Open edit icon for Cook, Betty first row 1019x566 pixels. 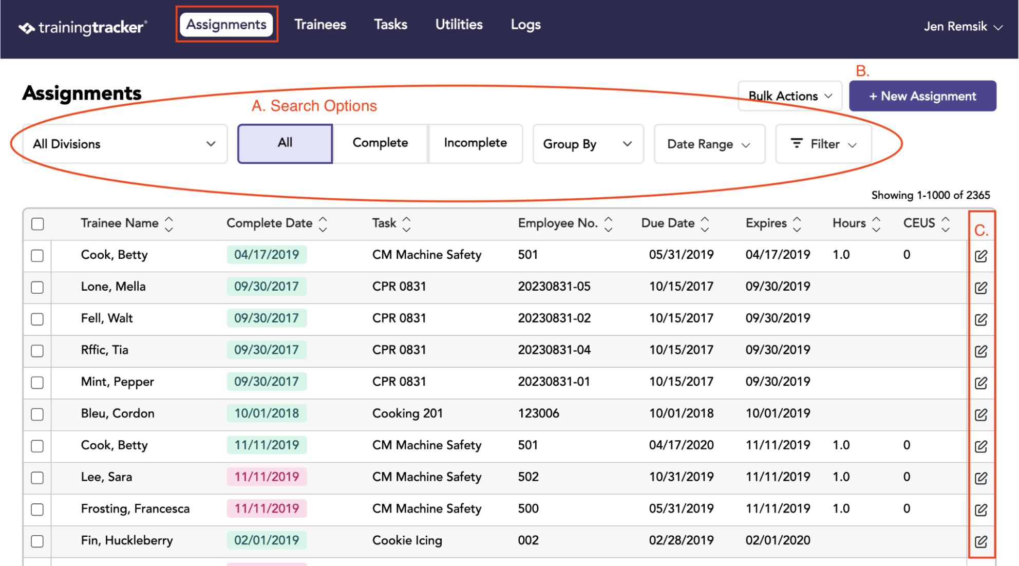980,255
